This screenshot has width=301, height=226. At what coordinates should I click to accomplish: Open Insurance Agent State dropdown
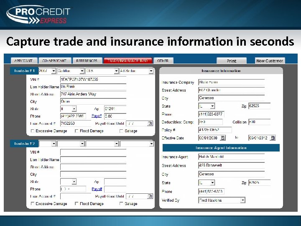(212, 182)
